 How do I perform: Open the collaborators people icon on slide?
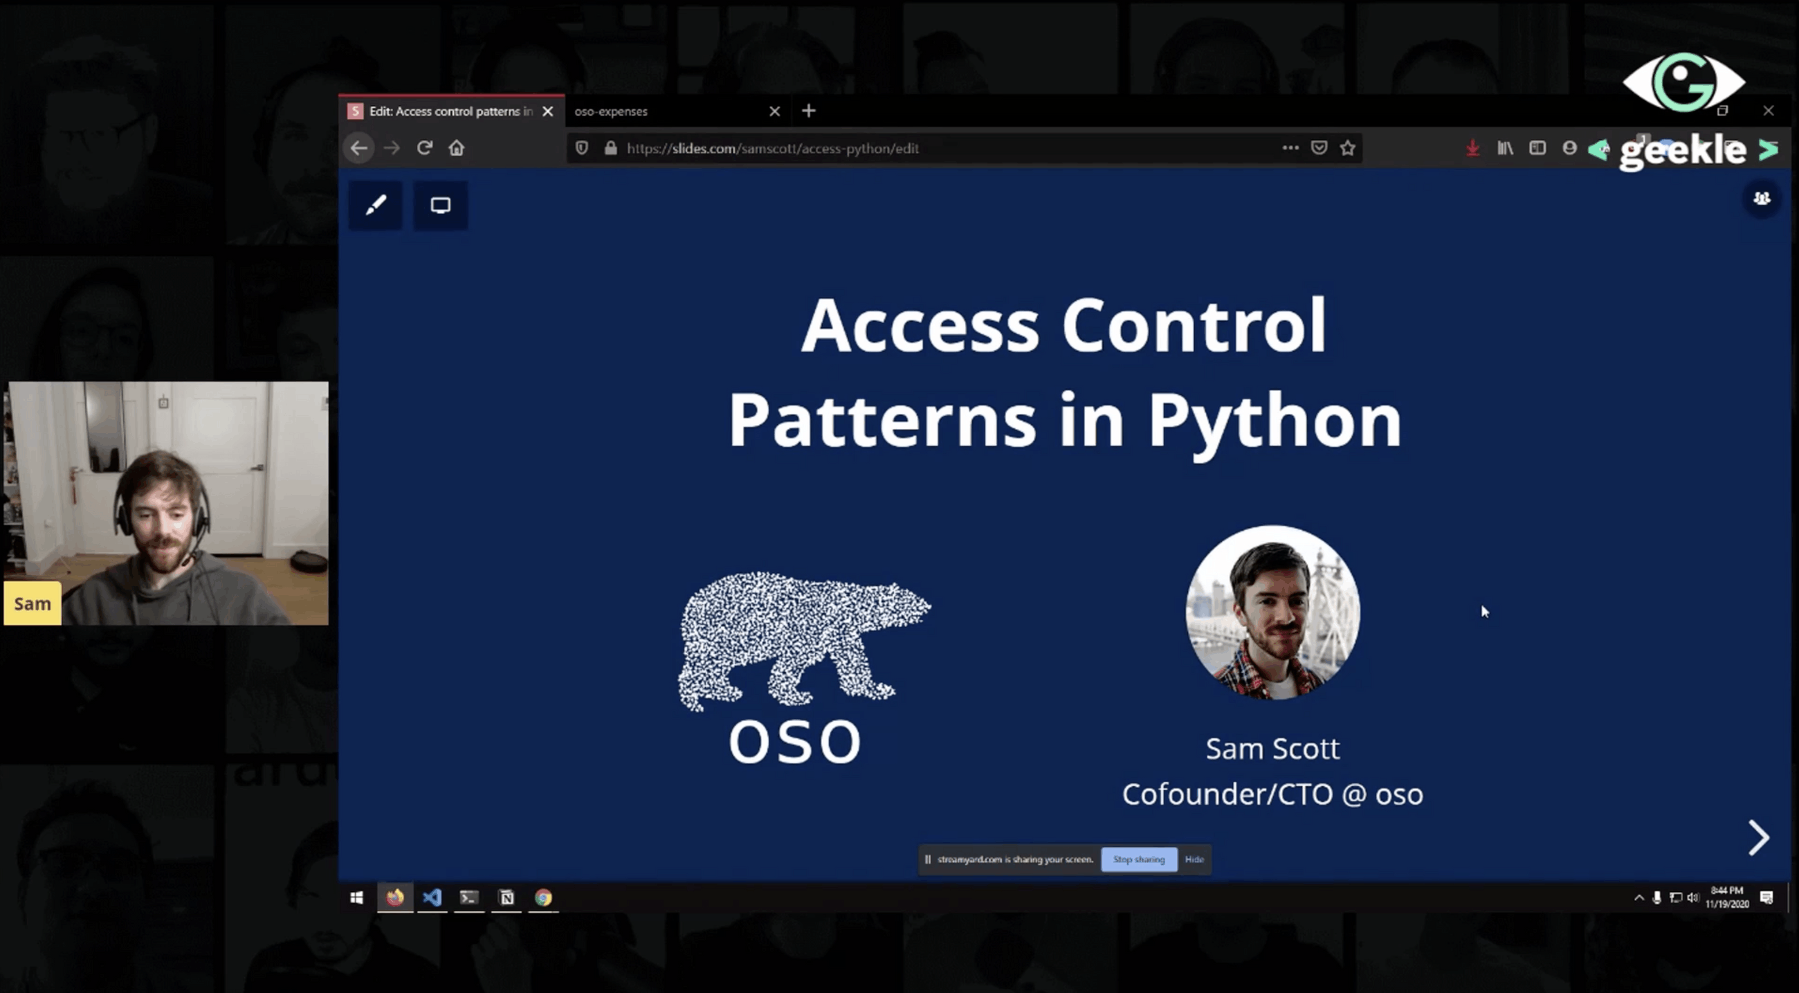coord(1761,199)
